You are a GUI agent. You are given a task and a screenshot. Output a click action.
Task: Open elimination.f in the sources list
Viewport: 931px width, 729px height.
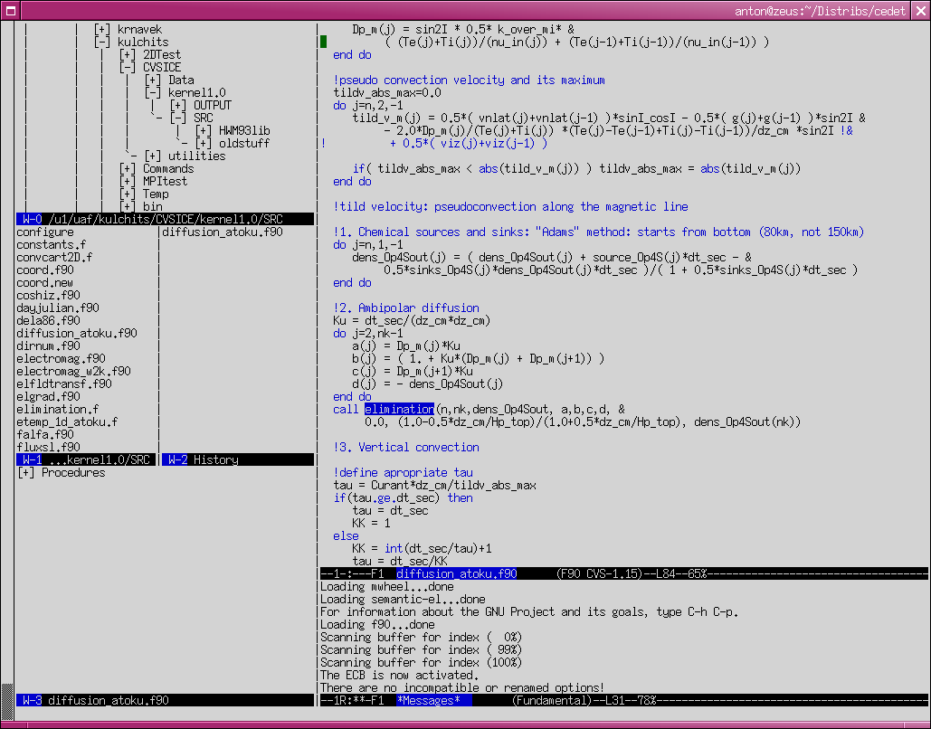pyautogui.click(x=57, y=409)
